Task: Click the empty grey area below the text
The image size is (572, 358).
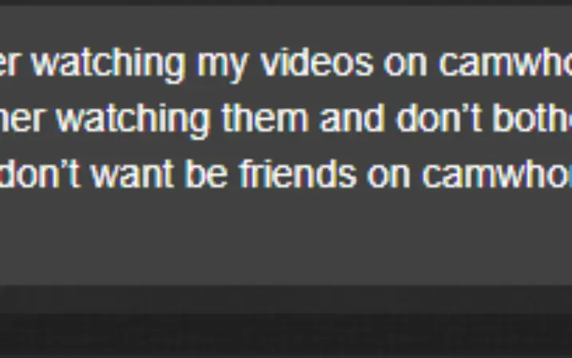Action: [x=286, y=237]
